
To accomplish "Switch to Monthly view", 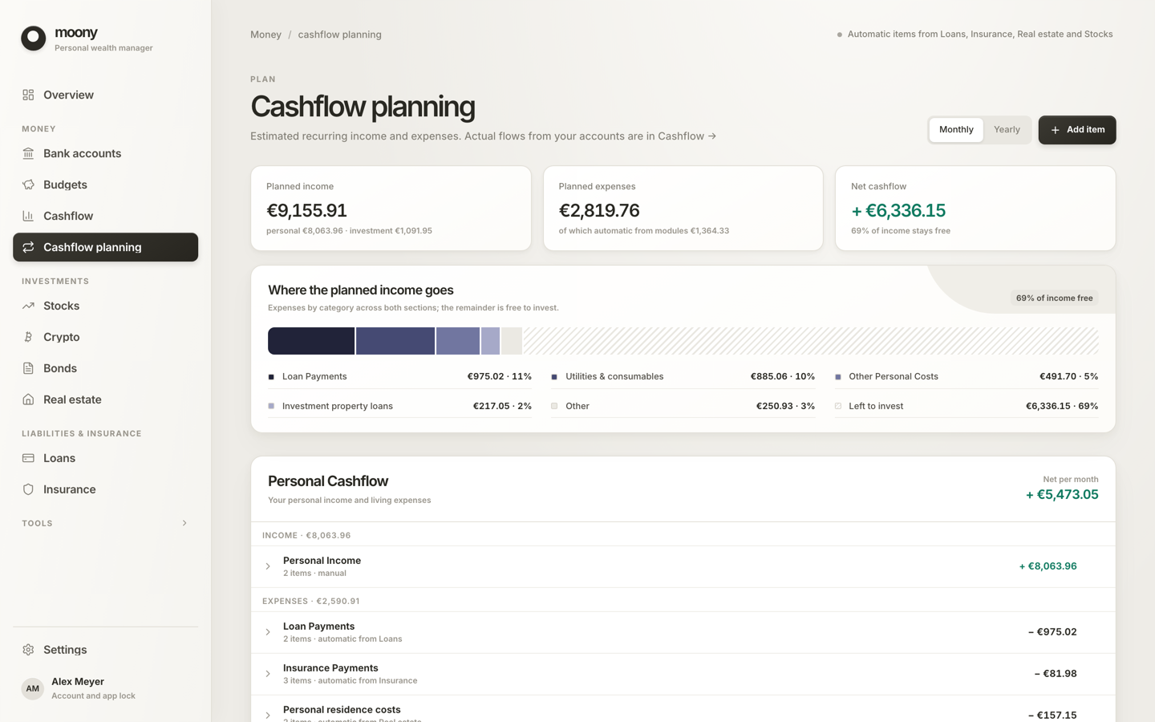I will 956,130.
